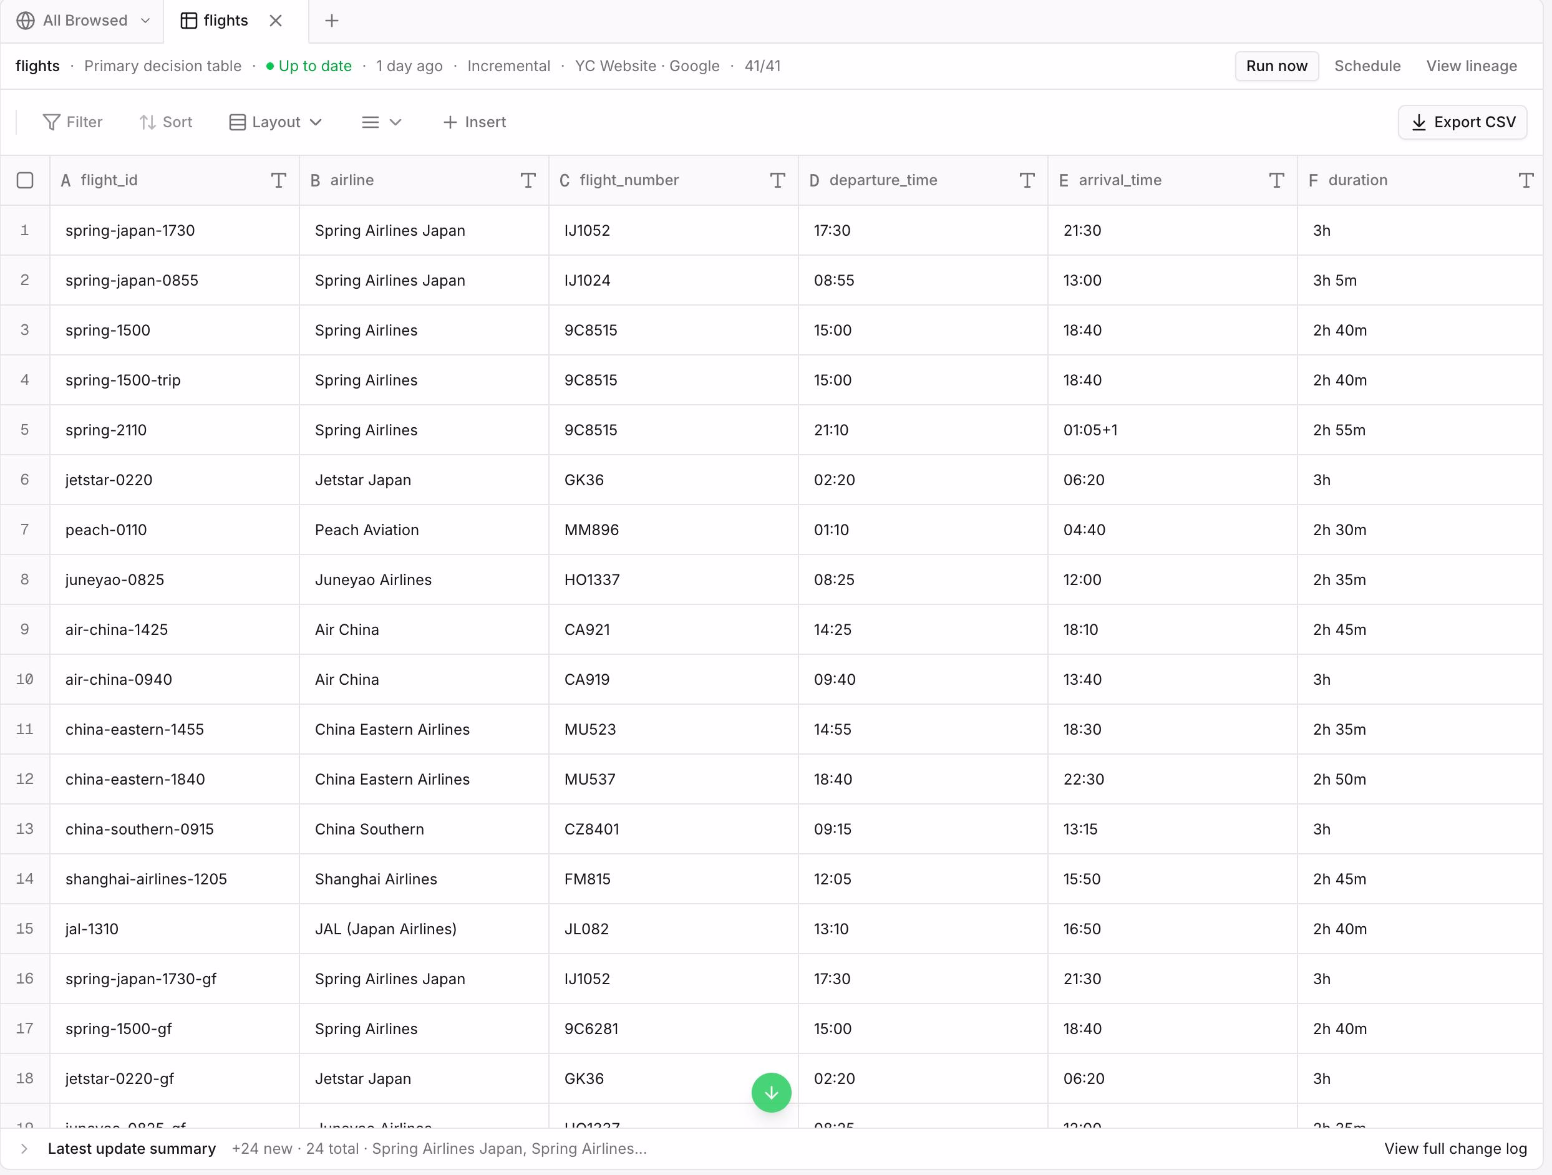This screenshot has height=1175, width=1552.
Task: Click the Sort arrows icon
Action: click(147, 122)
